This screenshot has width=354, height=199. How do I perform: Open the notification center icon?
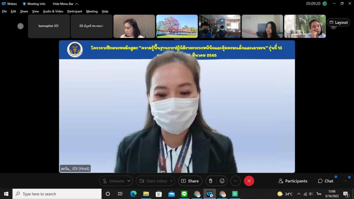click(346, 194)
